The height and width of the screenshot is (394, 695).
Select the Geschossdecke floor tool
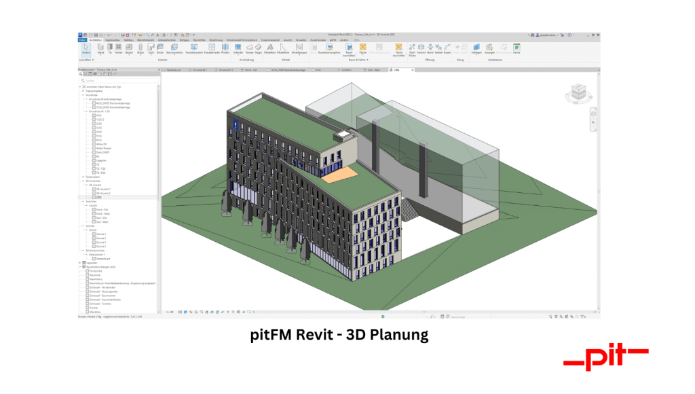coord(174,49)
